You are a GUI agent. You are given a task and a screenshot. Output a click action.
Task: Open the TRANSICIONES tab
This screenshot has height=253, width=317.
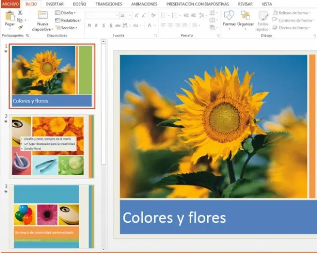108,4
